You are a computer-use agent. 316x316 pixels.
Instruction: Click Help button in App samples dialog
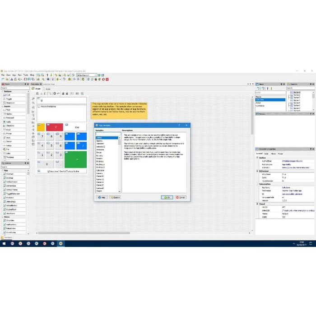click(x=102, y=198)
